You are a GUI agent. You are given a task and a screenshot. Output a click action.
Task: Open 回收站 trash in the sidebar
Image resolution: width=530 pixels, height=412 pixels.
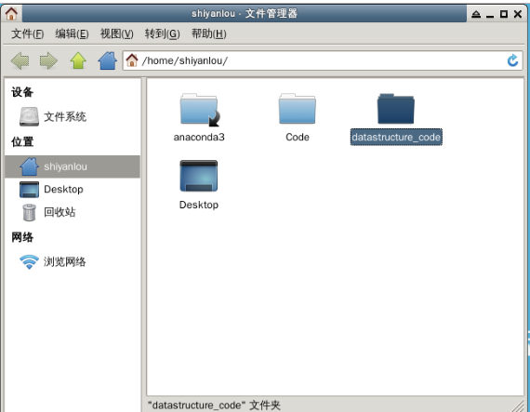coord(47,212)
